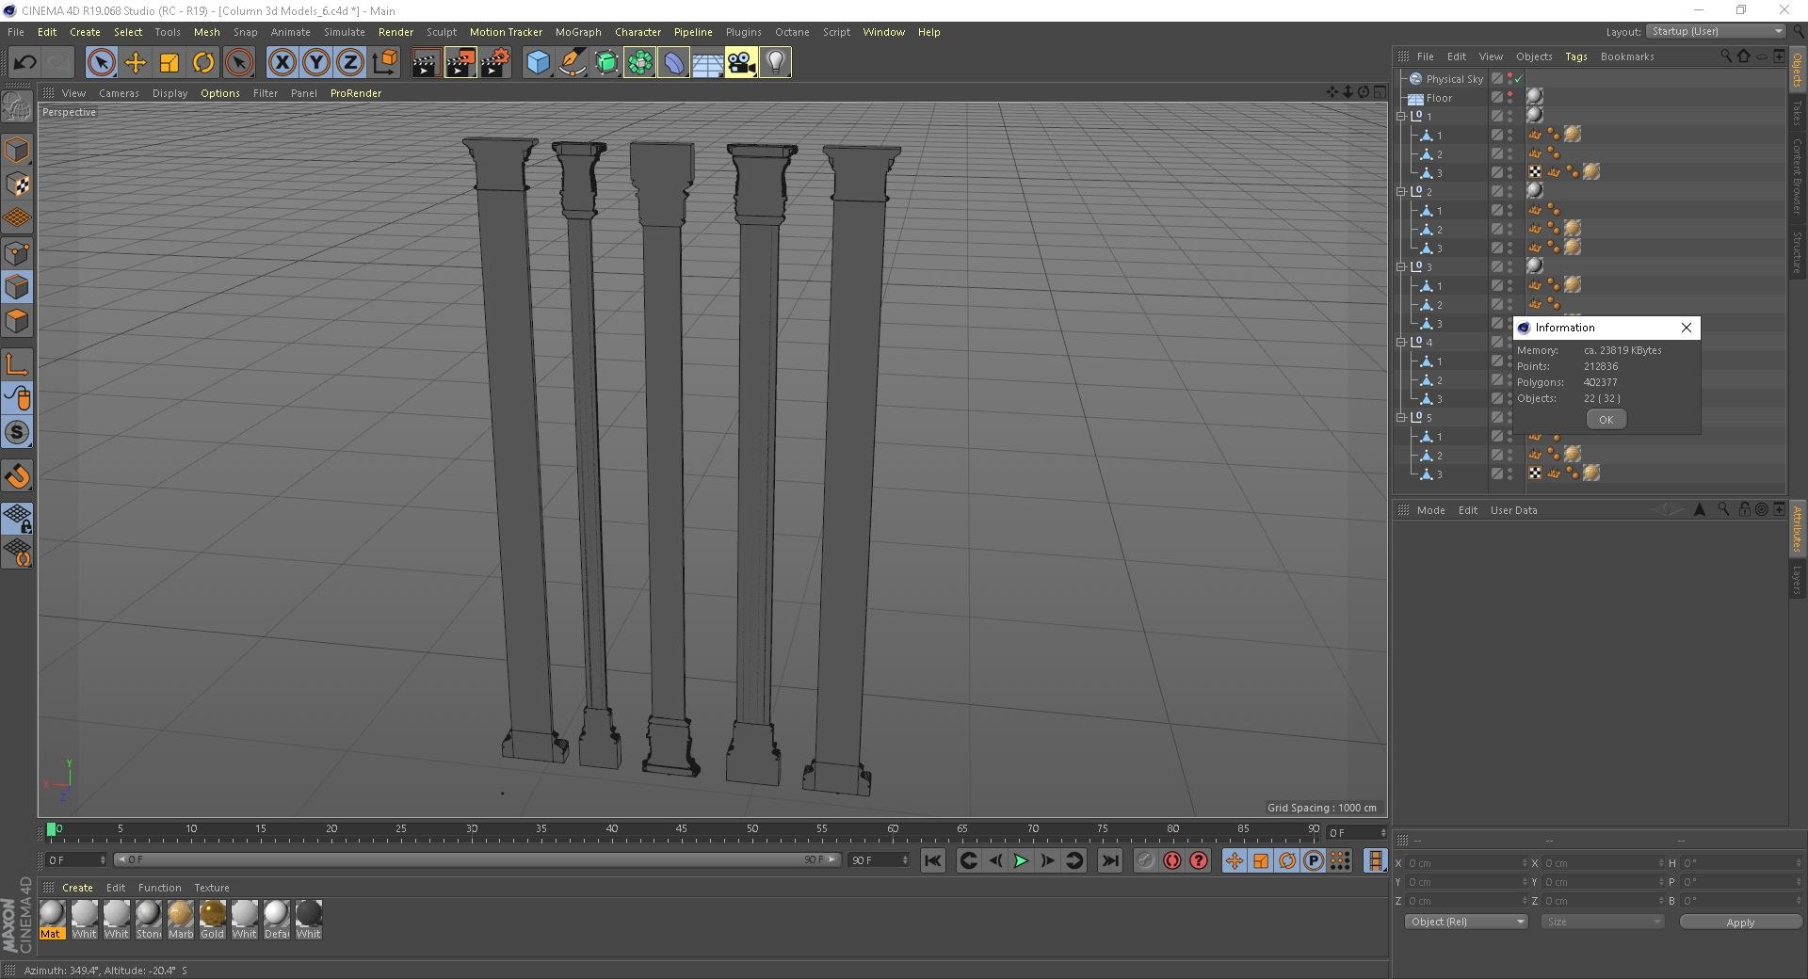Toggle Floor visibility dots

(1510, 97)
